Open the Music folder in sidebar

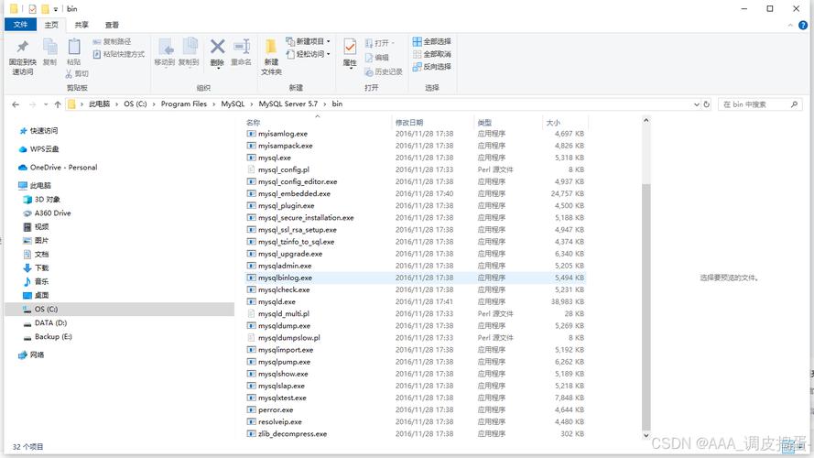pos(36,281)
